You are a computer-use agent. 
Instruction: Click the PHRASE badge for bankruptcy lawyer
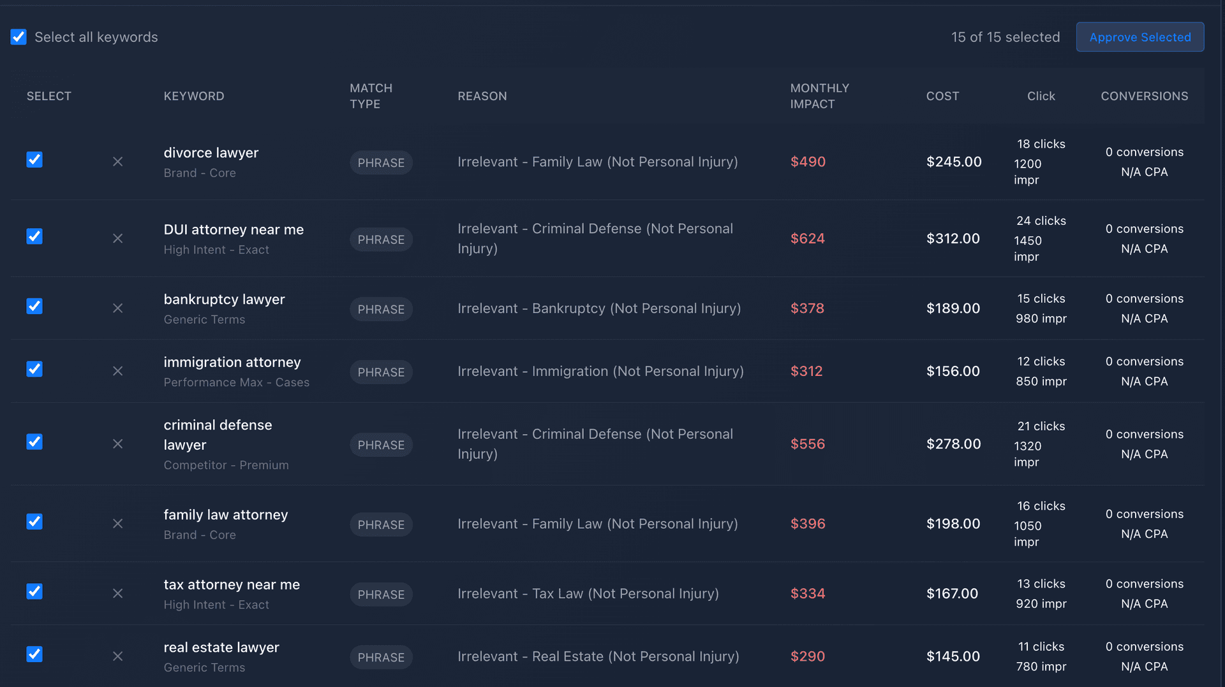(x=381, y=309)
